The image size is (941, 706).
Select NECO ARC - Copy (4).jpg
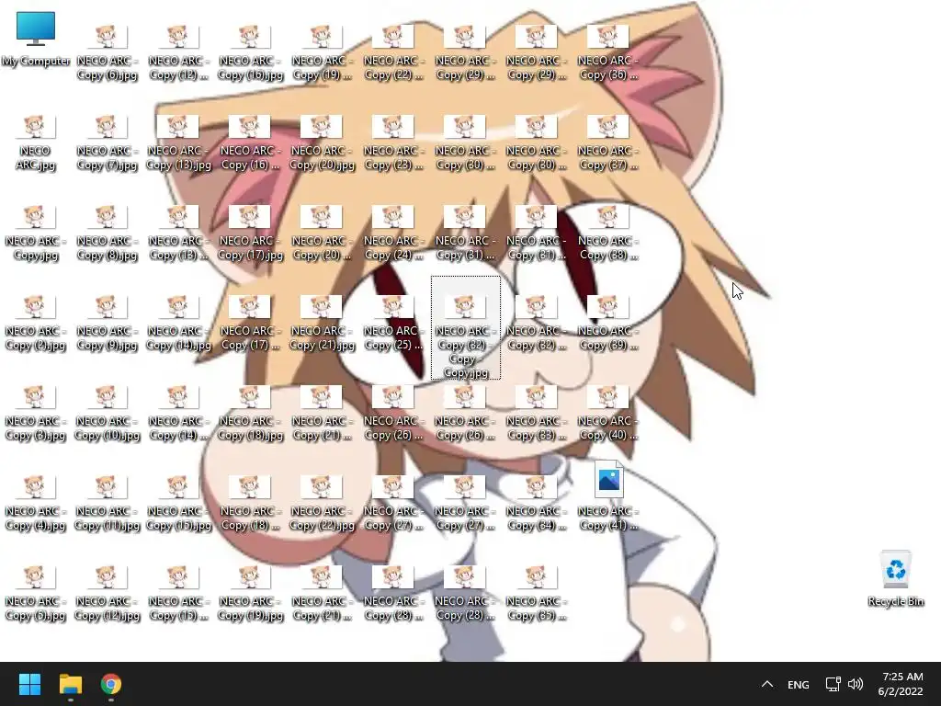(35, 503)
